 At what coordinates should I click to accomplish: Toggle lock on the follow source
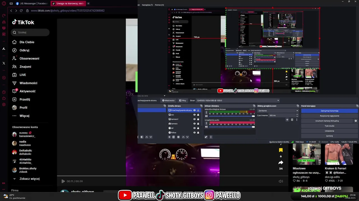[198, 133]
